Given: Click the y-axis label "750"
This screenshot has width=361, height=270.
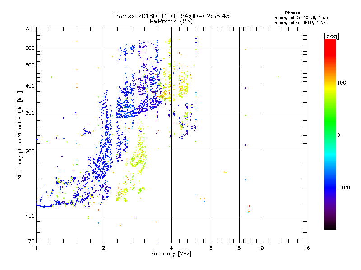Looking at the screenshot, I should pyautogui.click(x=30, y=28).
